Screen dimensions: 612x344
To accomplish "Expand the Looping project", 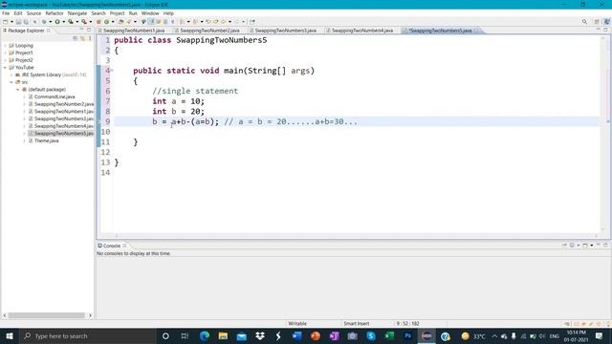I will (x=5, y=45).
